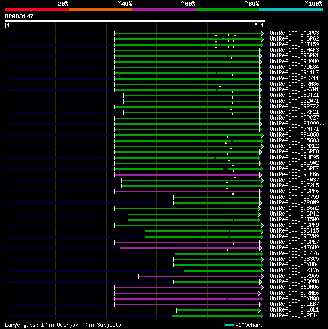Image resolution: width=328 pixels, height=329 pixels.
Task: Open the truncated UniRef100_UPI000.. hit
Action: (297, 124)
